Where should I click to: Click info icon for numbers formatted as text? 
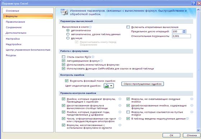click(x=120, y=119)
